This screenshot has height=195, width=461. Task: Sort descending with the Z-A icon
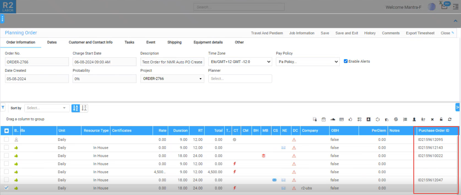pos(84,108)
